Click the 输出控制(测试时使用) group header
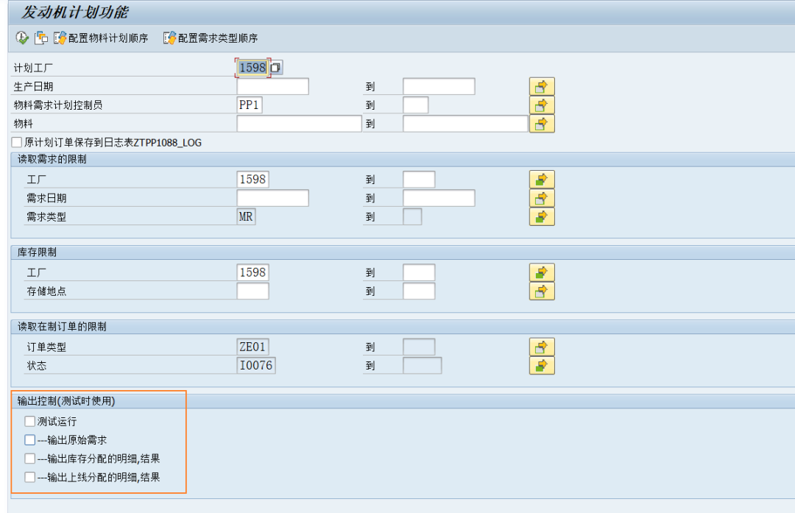 [66, 401]
